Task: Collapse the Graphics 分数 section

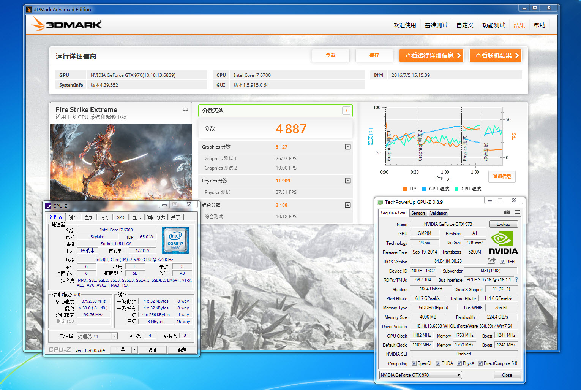Action: (x=347, y=147)
